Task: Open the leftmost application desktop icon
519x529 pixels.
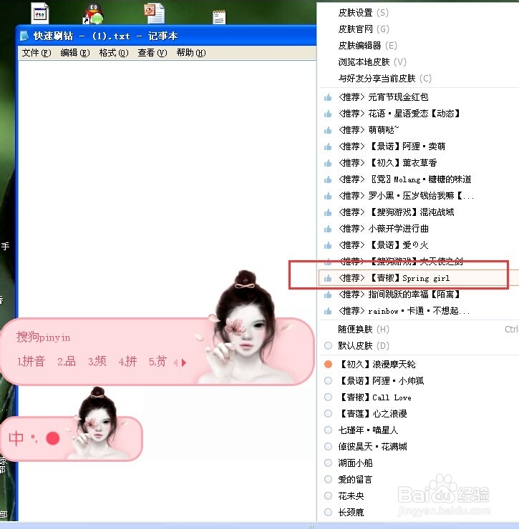Action: click(40, 13)
